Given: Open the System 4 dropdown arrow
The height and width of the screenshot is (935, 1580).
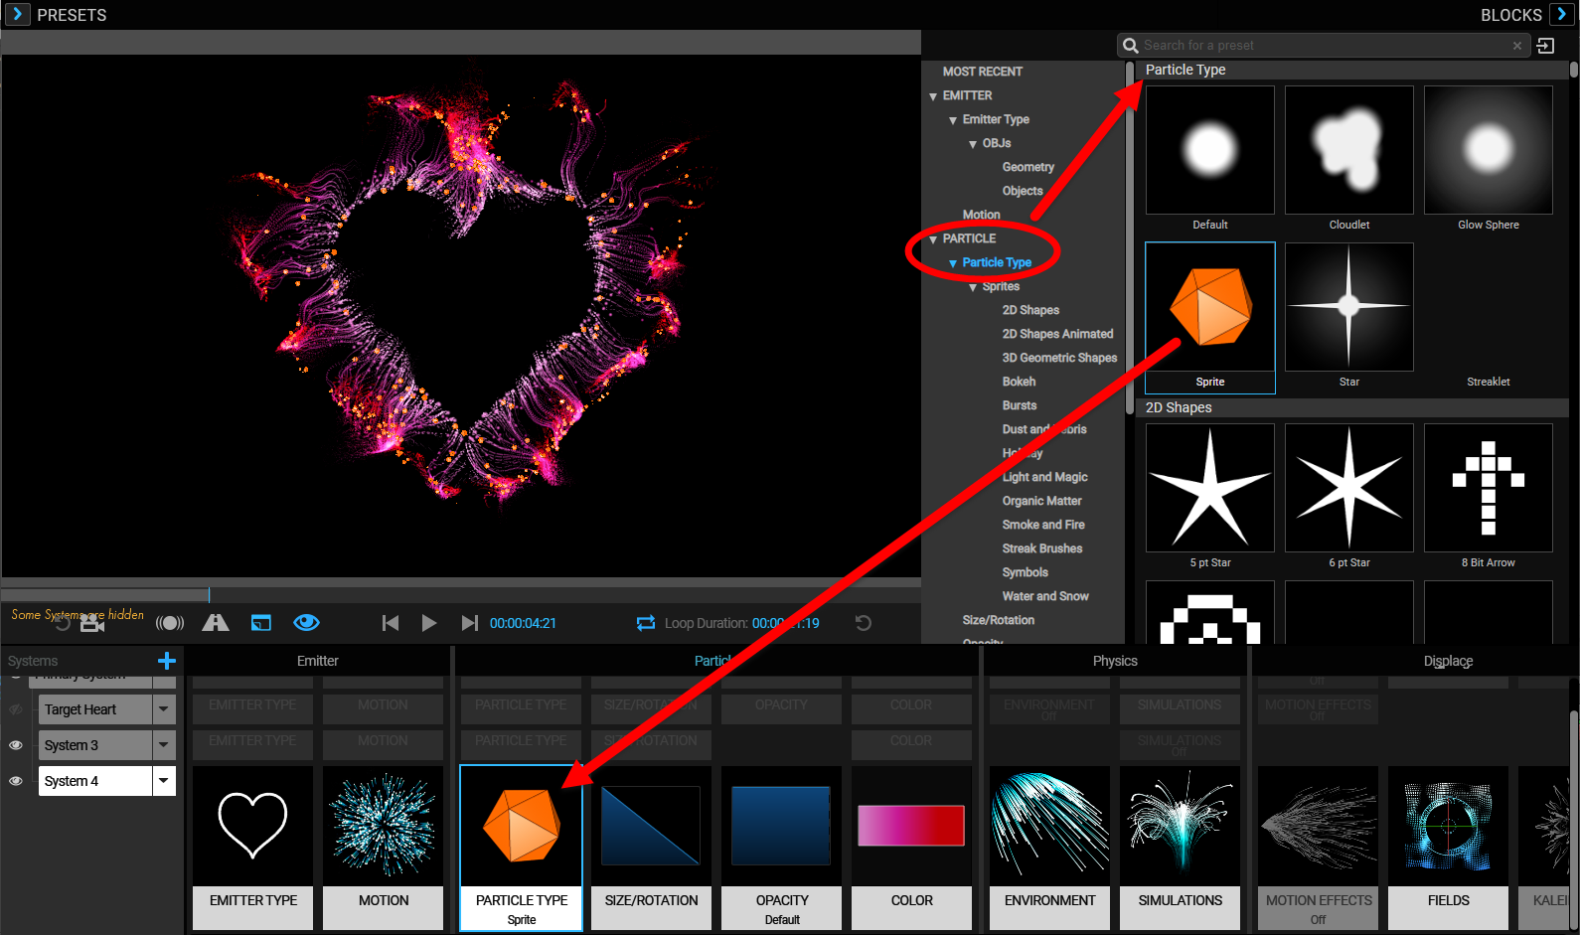Looking at the screenshot, I should (x=164, y=781).
